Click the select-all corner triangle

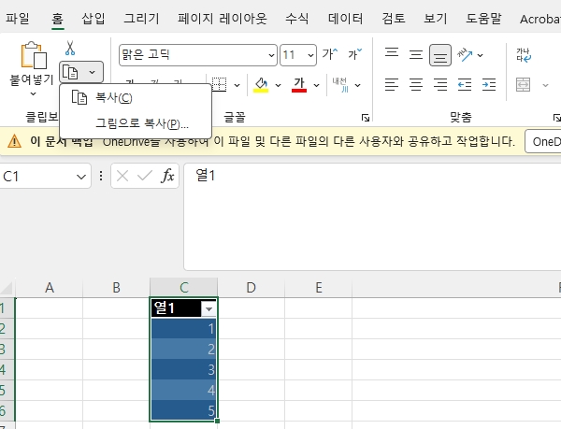[7, 288]
